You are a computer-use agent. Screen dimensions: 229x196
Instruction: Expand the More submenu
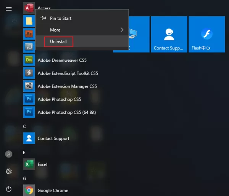[x=82, y=30]
